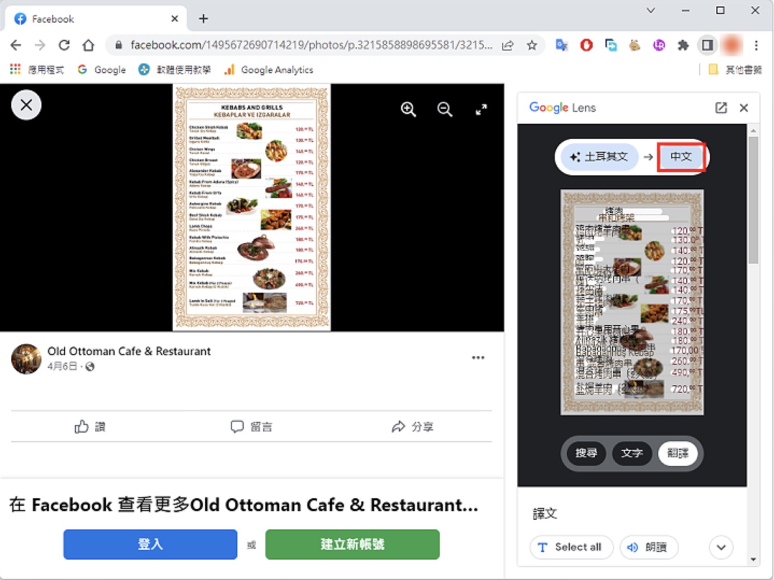Like the post with 讚
The height and width of the screenshot is (580, 774).
coord(90,427)
